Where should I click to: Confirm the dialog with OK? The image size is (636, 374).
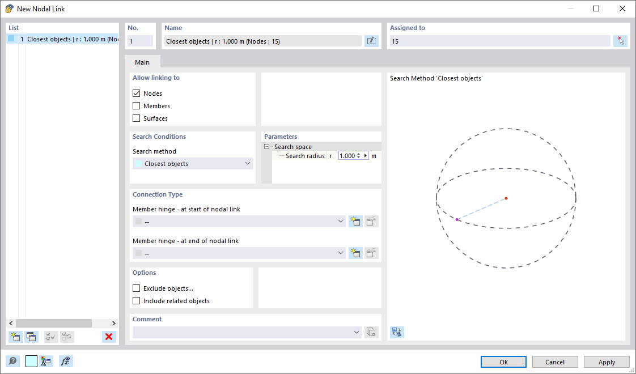[x=503, y=362]
